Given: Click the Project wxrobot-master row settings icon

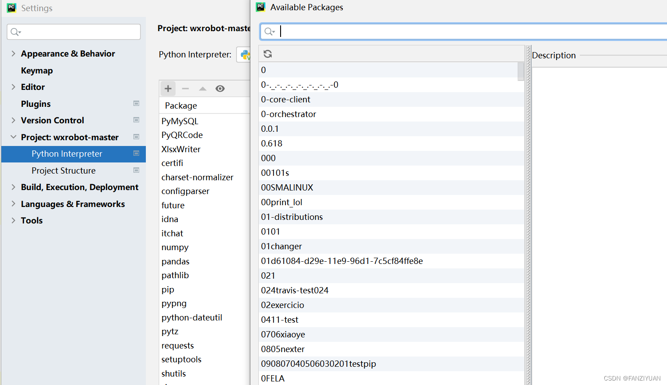Looking at the screenshot, I should click(137, 137).
